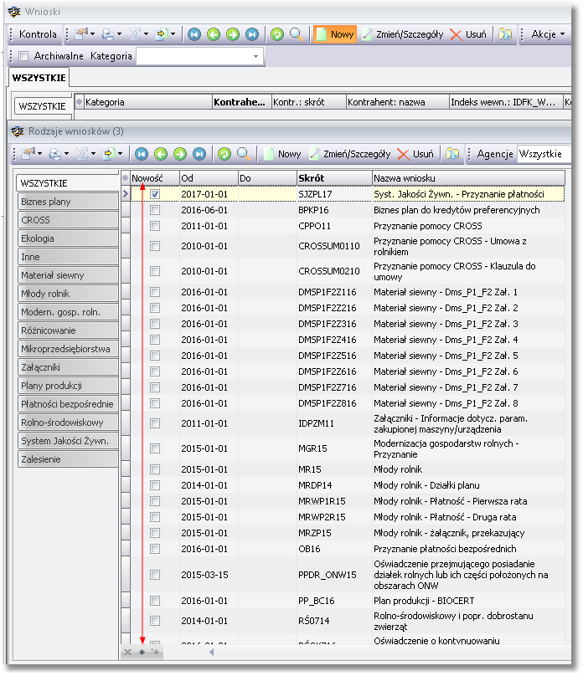Click the print icon in Wnioski toolbar
583x676 pixels.
tap(107, 34)
